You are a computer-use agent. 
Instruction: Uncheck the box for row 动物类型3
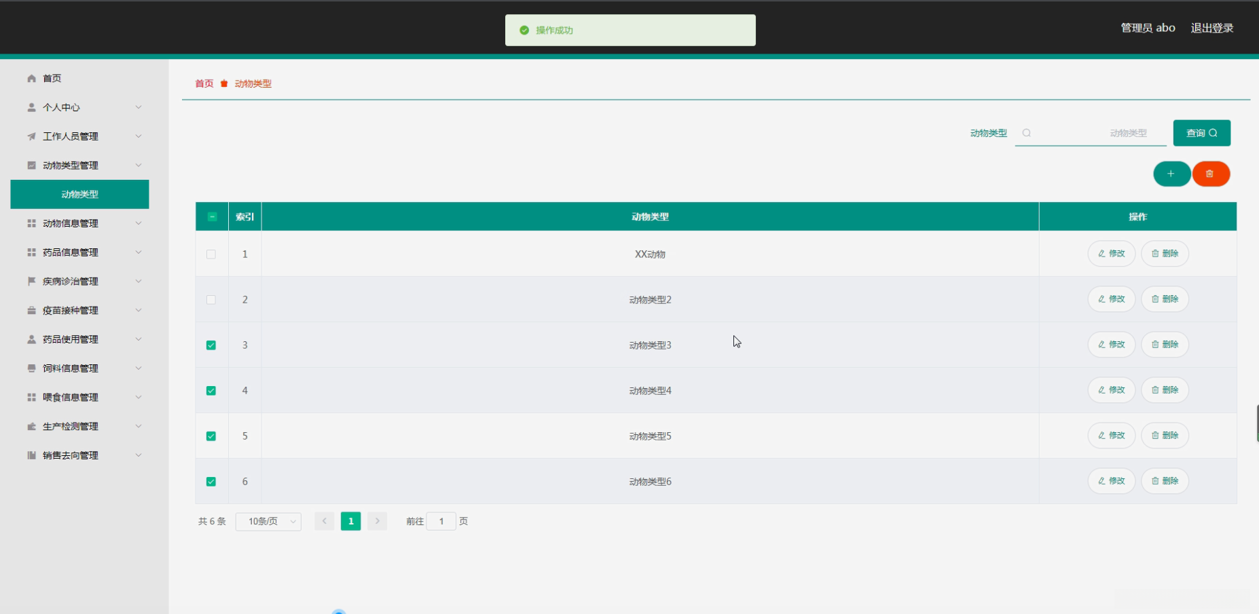[211, 345]
